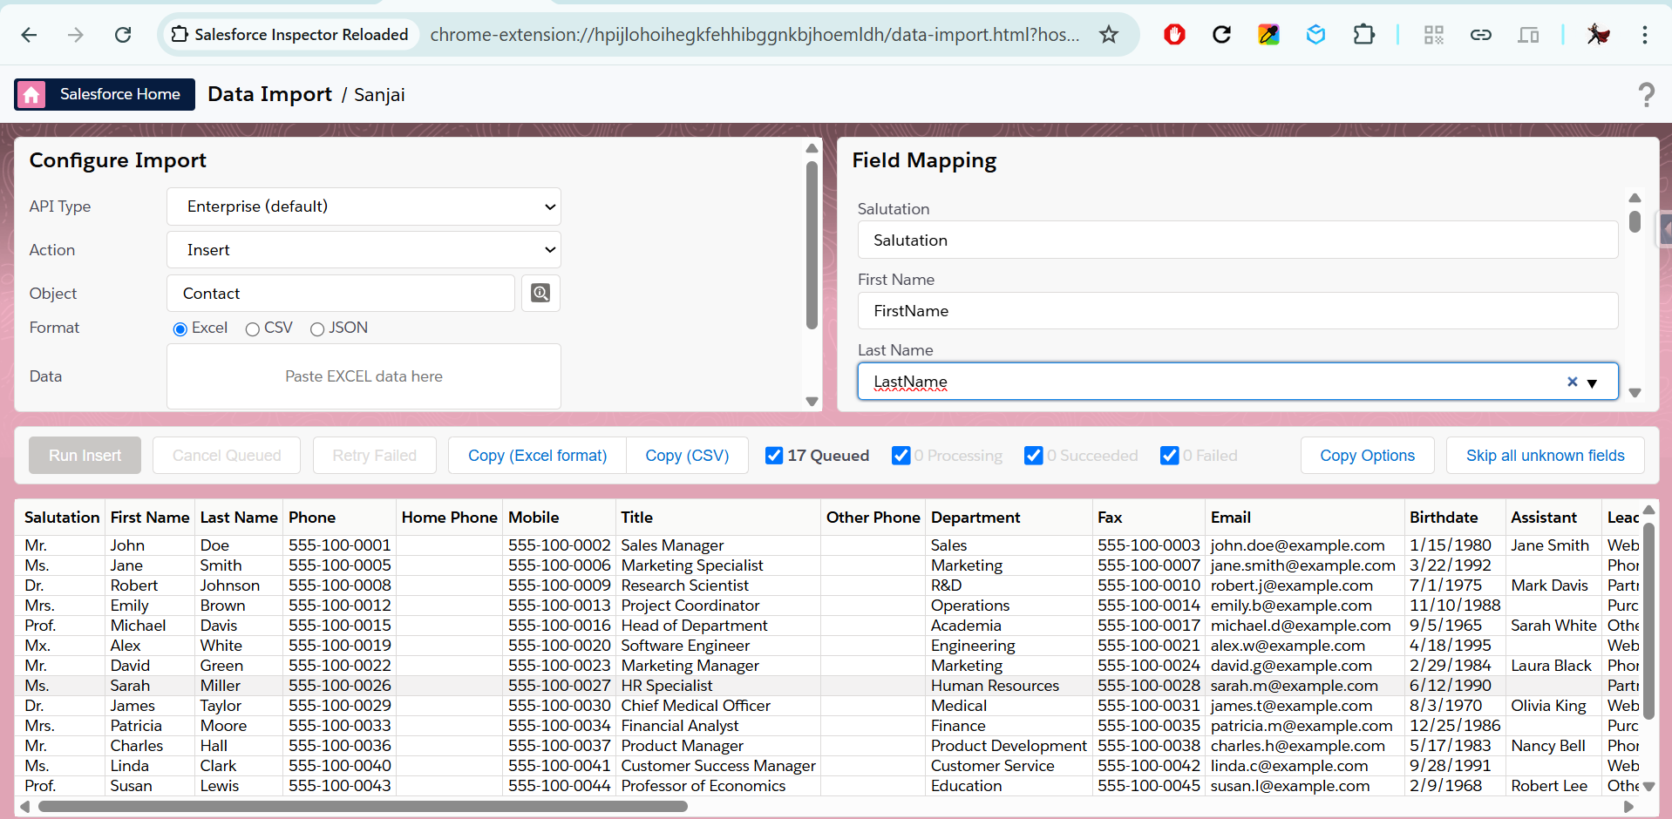Click the Salesforce Home icon
The width and height of the screenshot is (1672, 819).
(31, 94)
